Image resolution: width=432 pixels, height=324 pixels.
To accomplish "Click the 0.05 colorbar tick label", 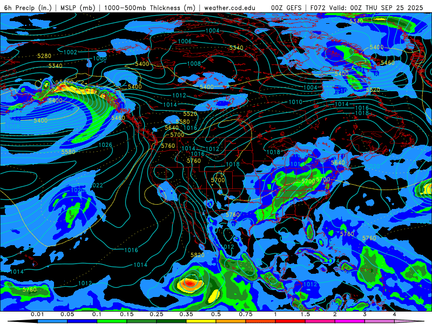I will click(67, 314).
